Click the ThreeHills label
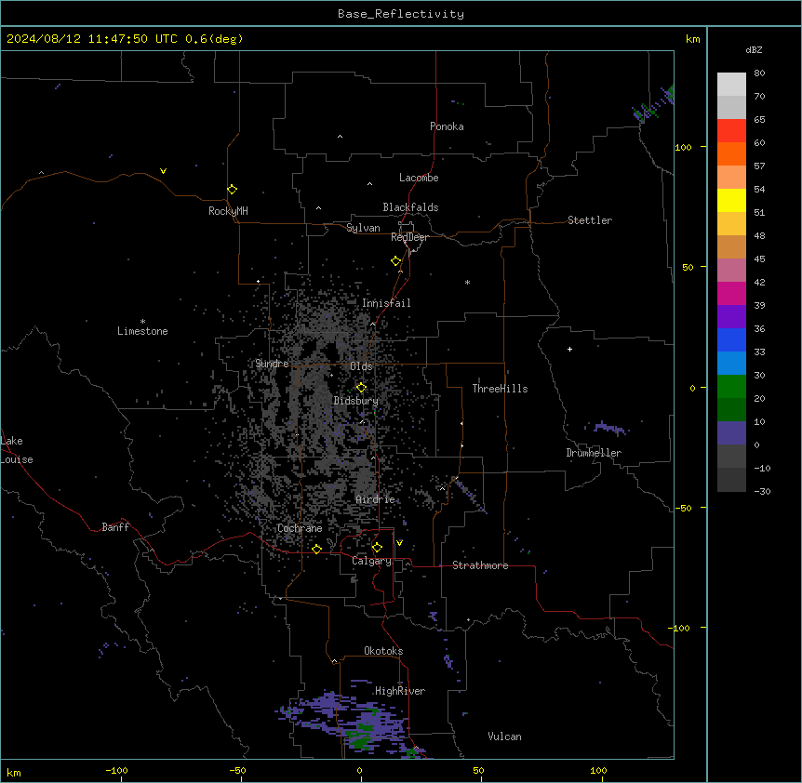The width and height of the screenshot is (802, 783). tap(501, 389)
